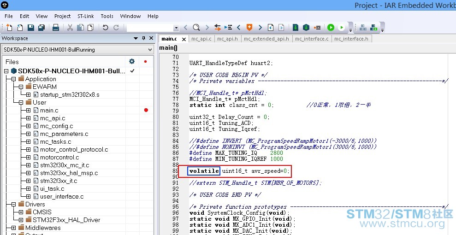The image size is (456, 235).
Task: Go to next bookmark
Action: [x=260, y=28]
